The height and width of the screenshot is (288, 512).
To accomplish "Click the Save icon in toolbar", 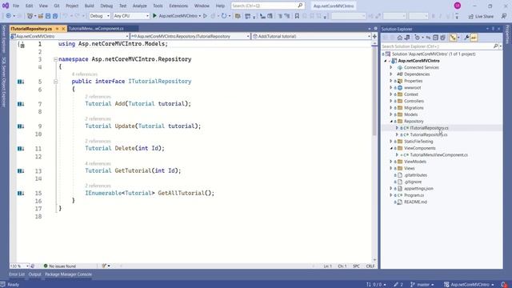I will point(48,16).
